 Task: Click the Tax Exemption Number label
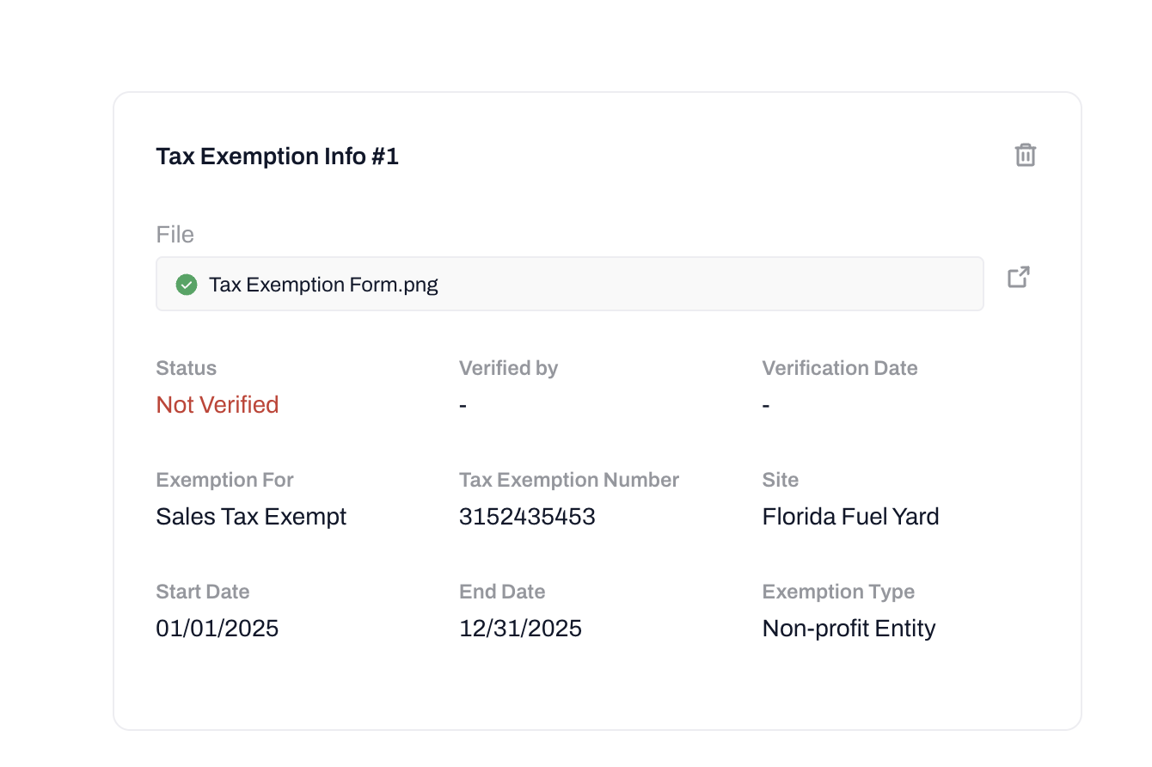[x=569, y=480]
